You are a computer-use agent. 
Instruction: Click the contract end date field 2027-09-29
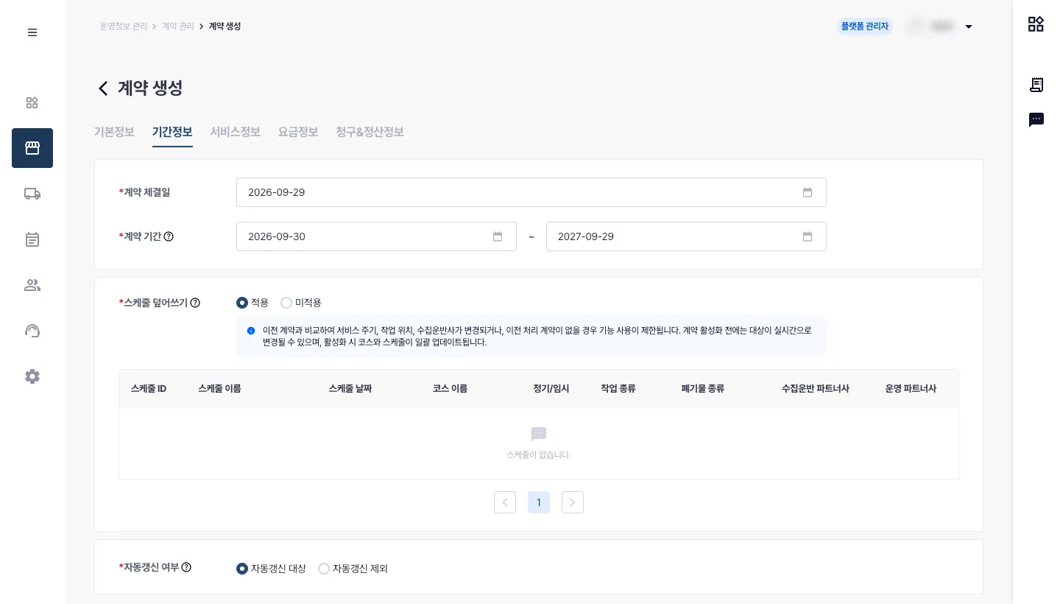pos(686,236)
